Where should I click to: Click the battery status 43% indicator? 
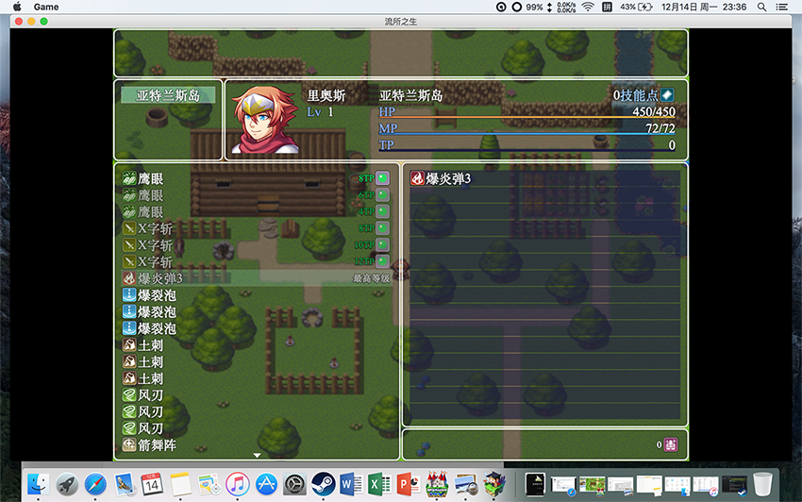pyautogui.click(x=636, y=7)
